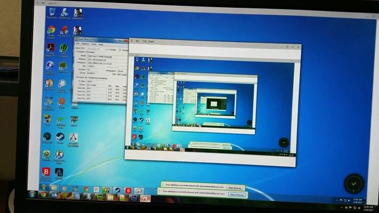Open the EPSON Scan desktop shortcut
The image size is (379, 213).
point(65,13)
